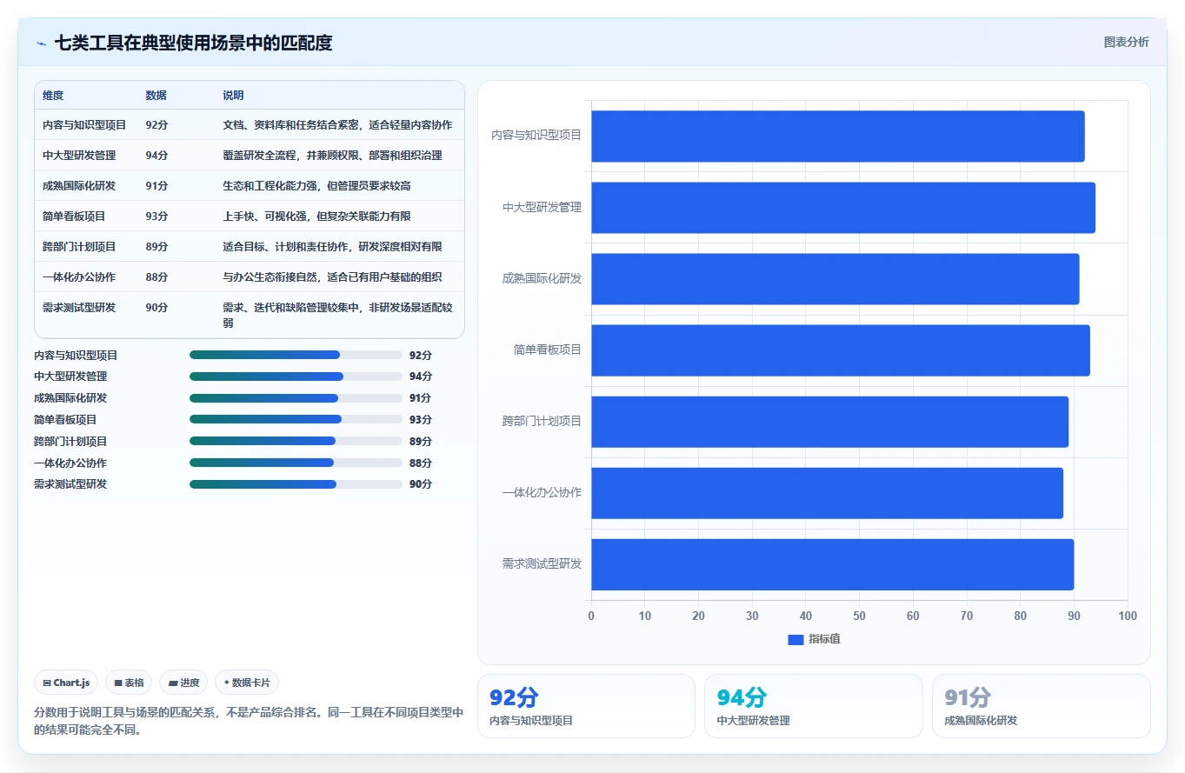Click the 中大型研发管理 chart bar
1185x773 pixels.
coord(843,207)
